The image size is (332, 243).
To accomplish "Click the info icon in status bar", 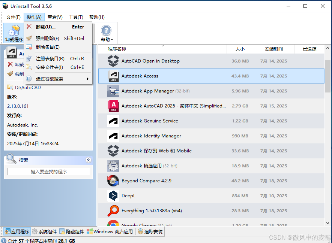I will pos(4,240).
